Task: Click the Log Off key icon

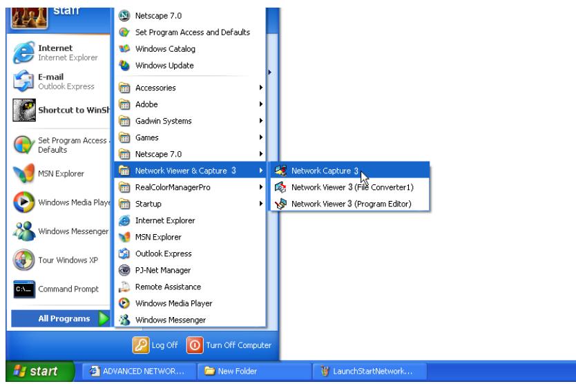Action: coord(141,345)
